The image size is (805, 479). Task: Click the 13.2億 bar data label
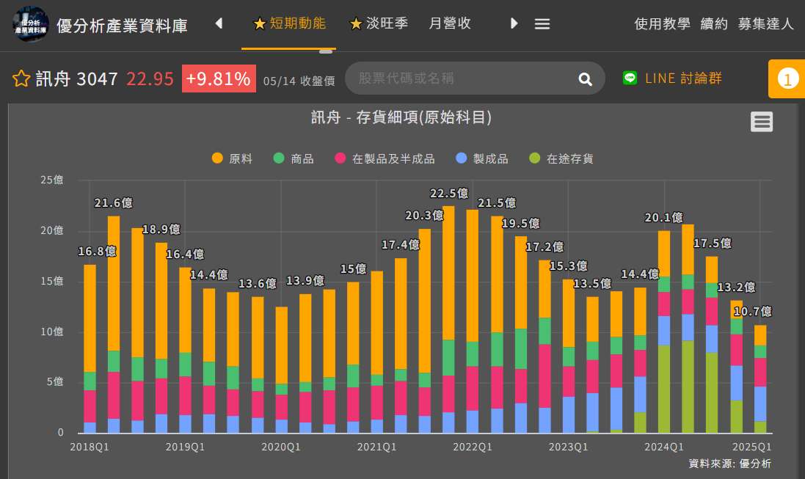point(736,287)
